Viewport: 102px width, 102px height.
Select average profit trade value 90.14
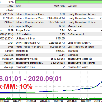pos(61,55)
